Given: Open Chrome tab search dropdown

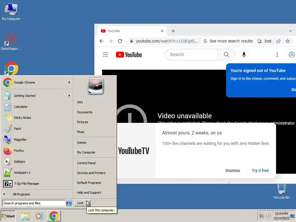Looking at the screenshot, I should (x=290, y=31).
